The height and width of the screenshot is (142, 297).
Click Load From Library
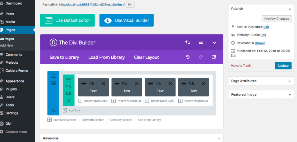[107, 57]
